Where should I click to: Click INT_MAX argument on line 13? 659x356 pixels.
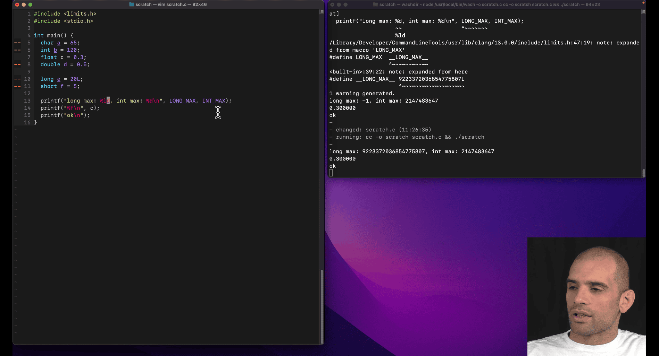[x=214, y=101]
